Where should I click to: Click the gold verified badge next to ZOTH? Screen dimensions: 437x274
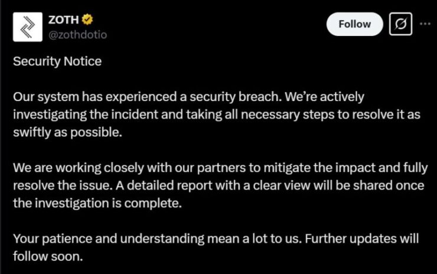tap(87, 19)
